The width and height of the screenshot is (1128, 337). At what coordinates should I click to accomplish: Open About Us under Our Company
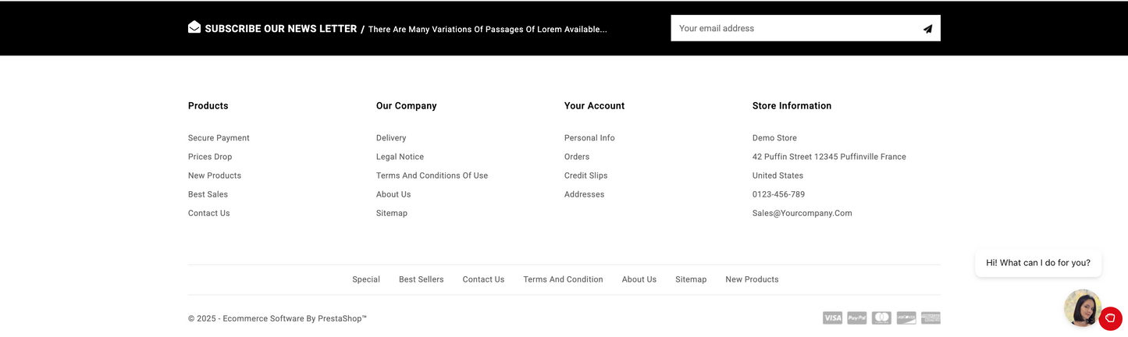393,194
